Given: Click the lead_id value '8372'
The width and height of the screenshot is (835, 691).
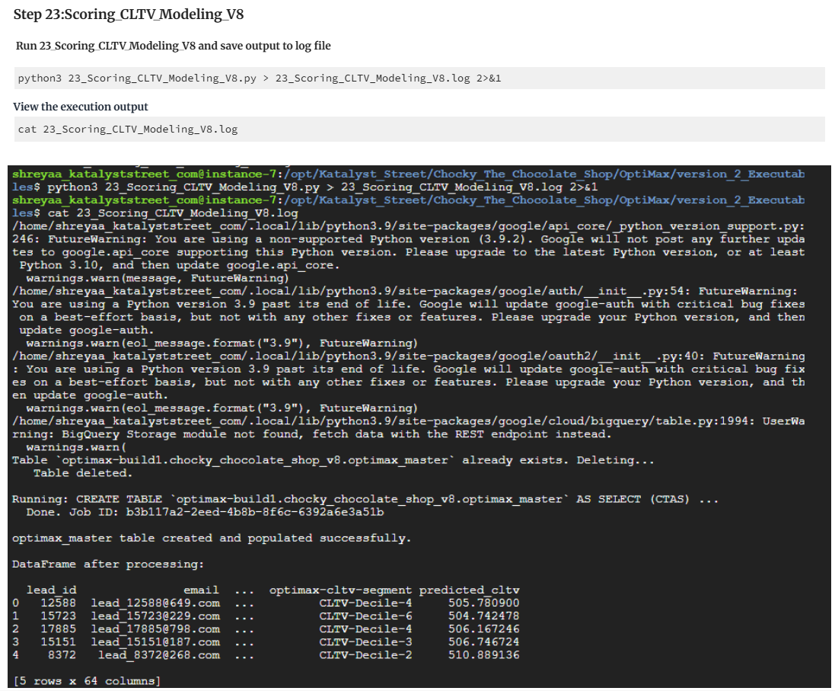Looking at the screenshot, I should pos(62,654).
